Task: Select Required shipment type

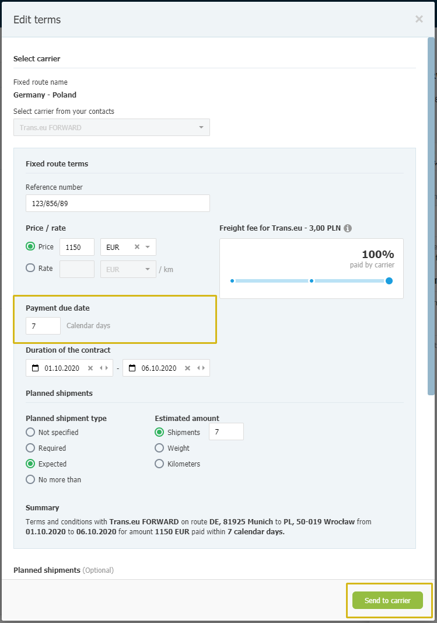Action: click(30, 448)
